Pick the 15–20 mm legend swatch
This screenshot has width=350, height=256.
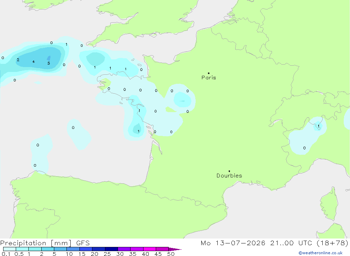pos(86,249)
